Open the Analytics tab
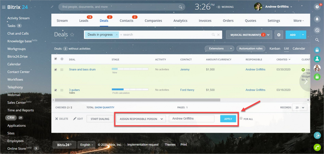Viewport: 324px width, 154px height. (181, 21)
